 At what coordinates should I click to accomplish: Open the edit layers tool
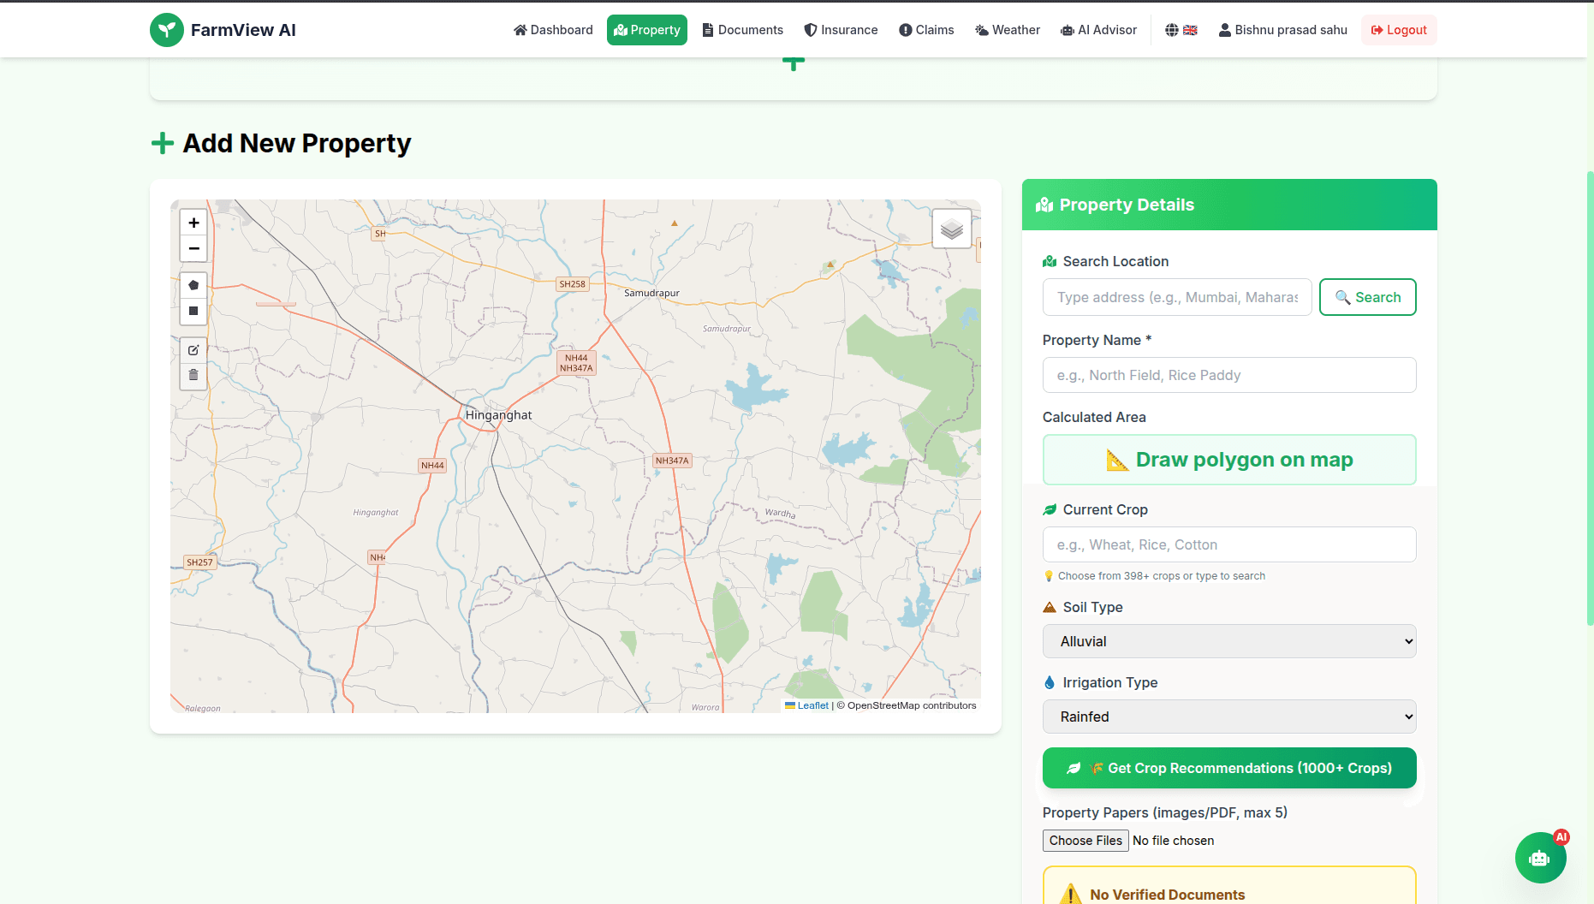193,349
